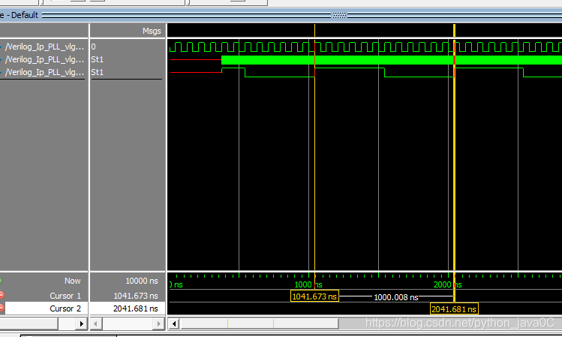
Task: Toggle the lock icon beside Cursor 2
Action: click(2, 308)
